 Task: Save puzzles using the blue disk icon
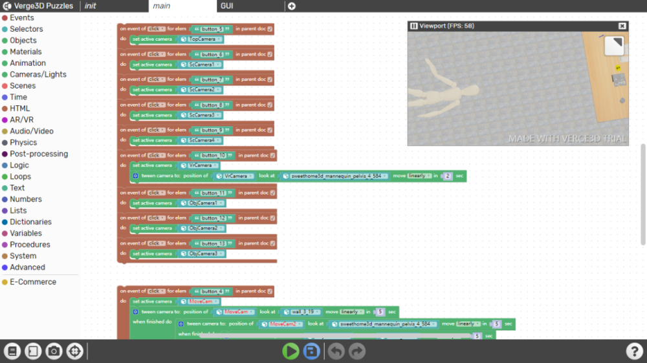tap(312, 351)
